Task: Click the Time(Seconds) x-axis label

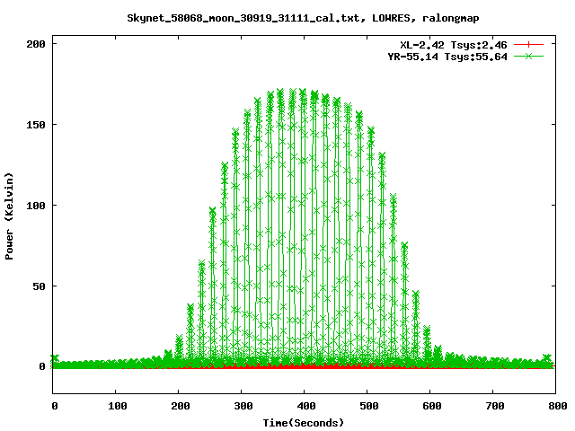Action: (304, 423)
